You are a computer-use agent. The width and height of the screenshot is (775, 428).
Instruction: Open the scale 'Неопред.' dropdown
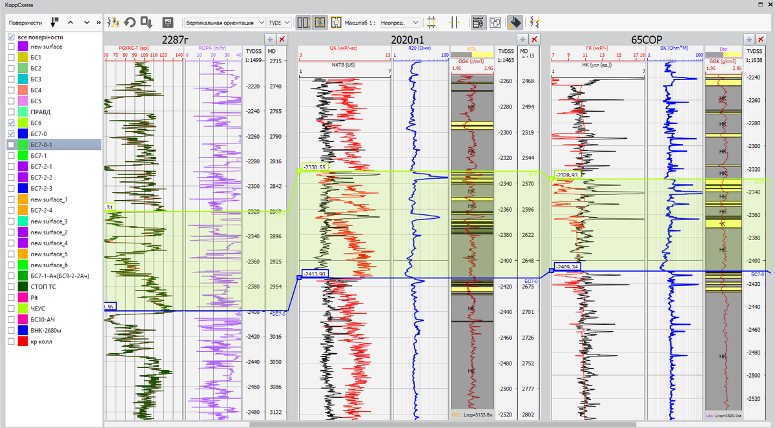click(400, 22)
